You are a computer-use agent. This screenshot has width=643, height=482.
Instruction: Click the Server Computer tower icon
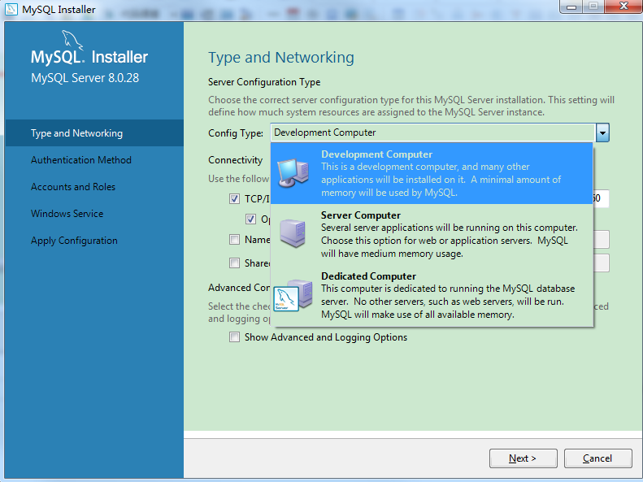point(293,233)
